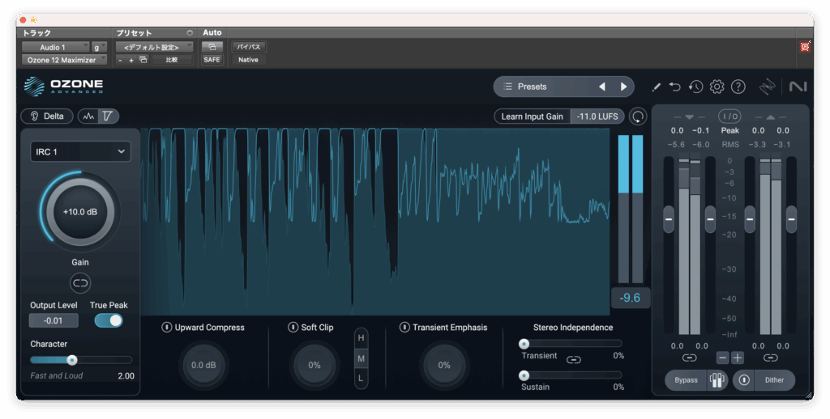Click the Learn Input Gain button
The width and height of the screenshot is (830, 419).
pyautogui.click(x=532, y=116)
